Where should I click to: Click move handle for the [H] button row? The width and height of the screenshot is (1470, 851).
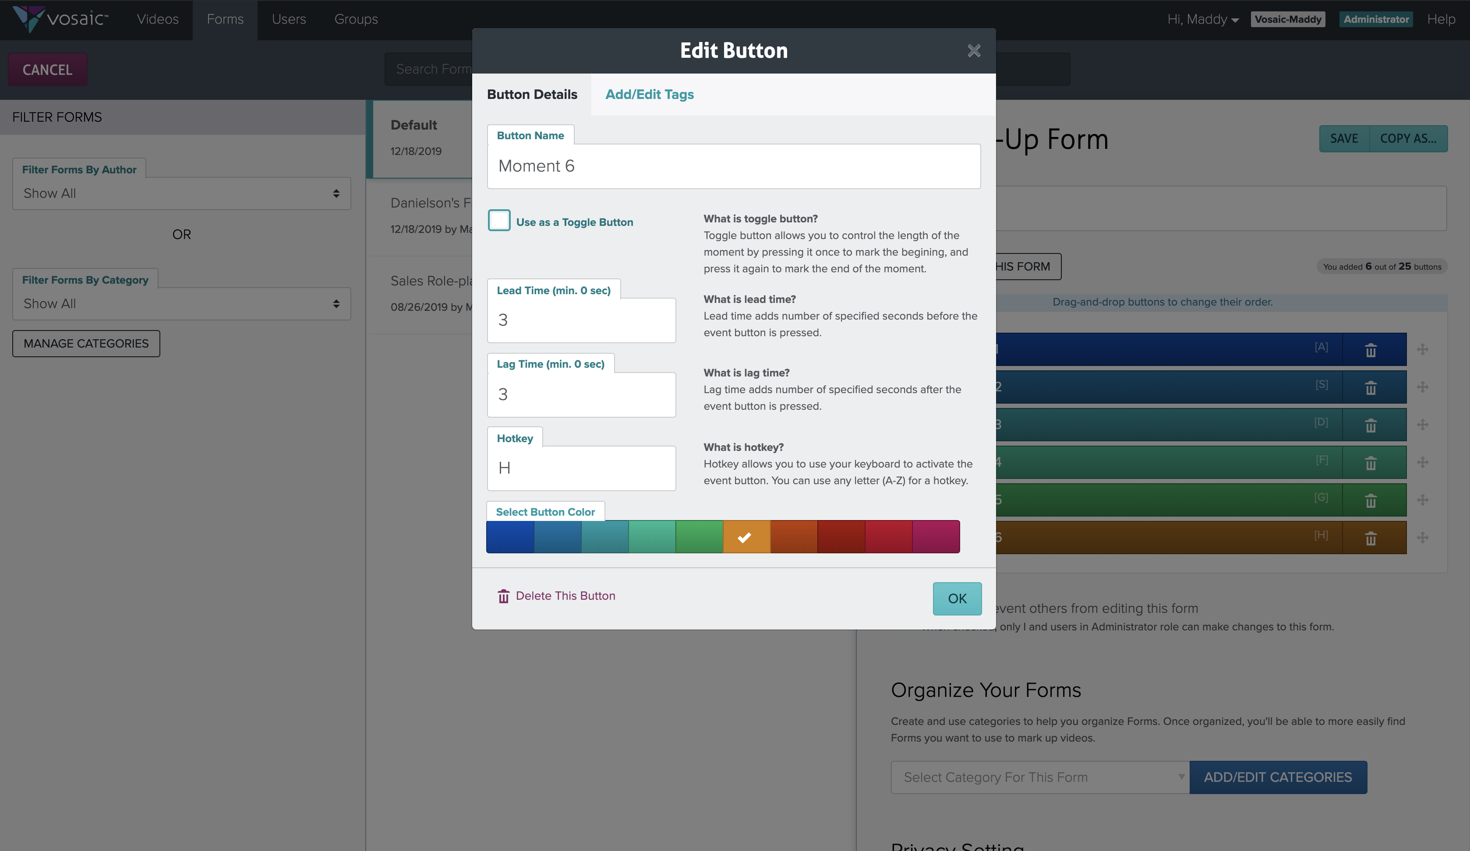pos(1423,538)
